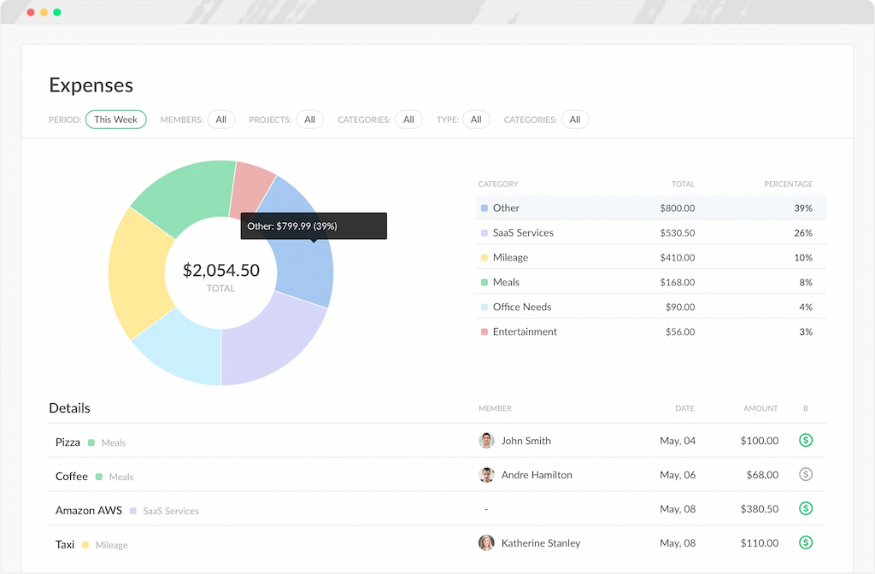Toggle billable status for the Pizza expense
875x574 pixels.
tap(805, 440)
